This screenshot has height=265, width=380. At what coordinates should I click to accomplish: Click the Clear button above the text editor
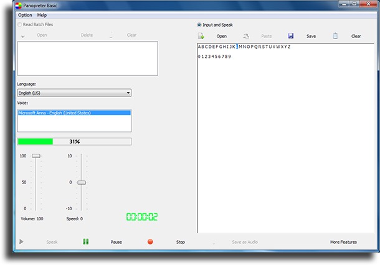pyautogui.click(x=356, y=36)
